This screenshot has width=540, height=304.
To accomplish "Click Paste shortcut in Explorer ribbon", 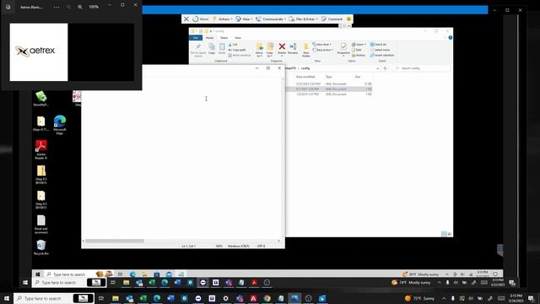I will 240,55.
